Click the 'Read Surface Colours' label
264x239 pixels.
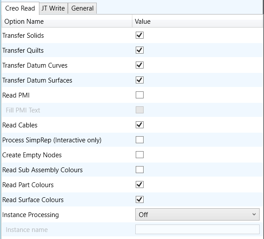point(33,200)
